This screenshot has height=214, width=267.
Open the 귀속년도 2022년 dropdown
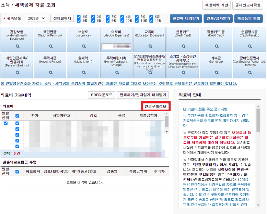36,18
